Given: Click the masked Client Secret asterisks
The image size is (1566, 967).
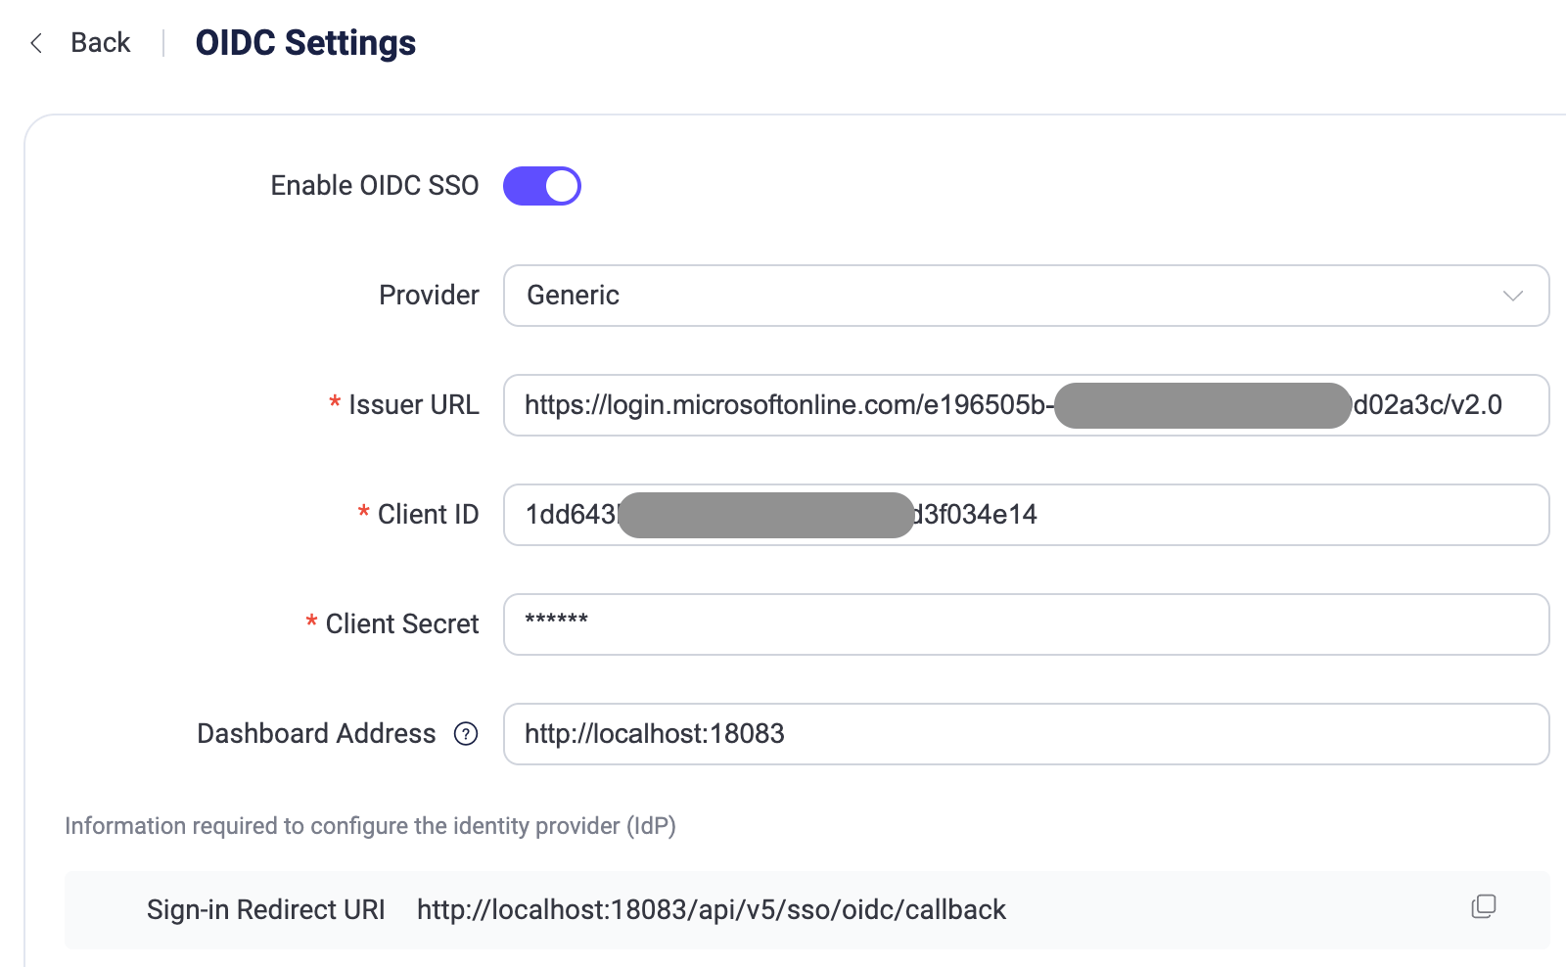Looking at the screenshot, I should [x=556, y=620].
